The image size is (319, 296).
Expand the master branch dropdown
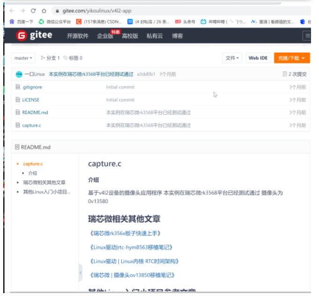tap(23, 58)
